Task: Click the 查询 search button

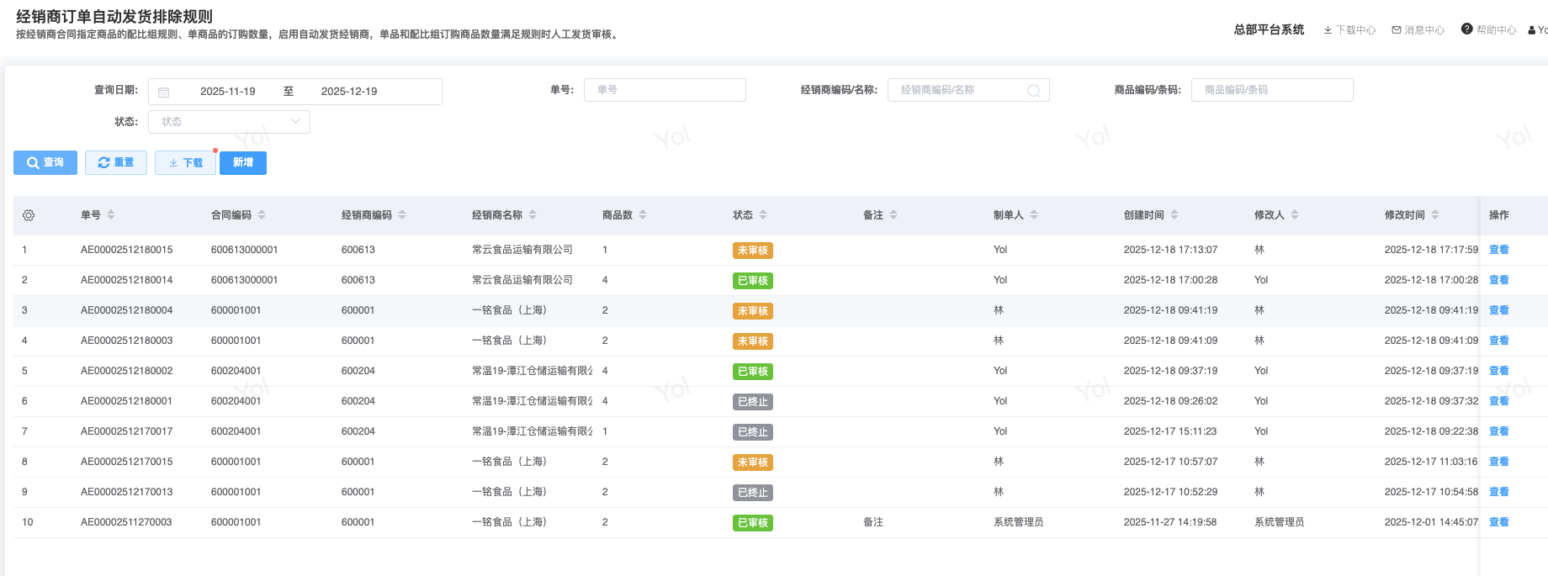Action: 45,163
